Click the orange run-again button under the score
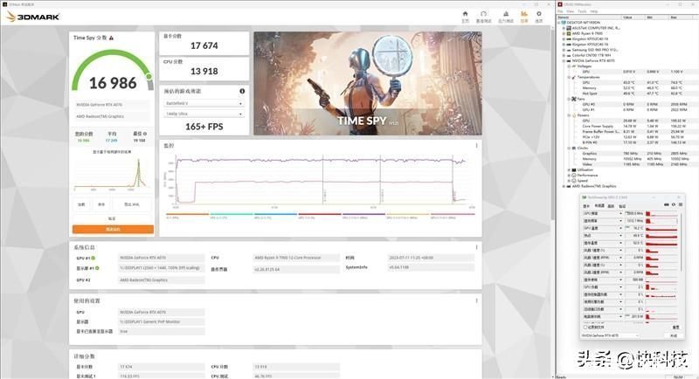 click(113, 230)
